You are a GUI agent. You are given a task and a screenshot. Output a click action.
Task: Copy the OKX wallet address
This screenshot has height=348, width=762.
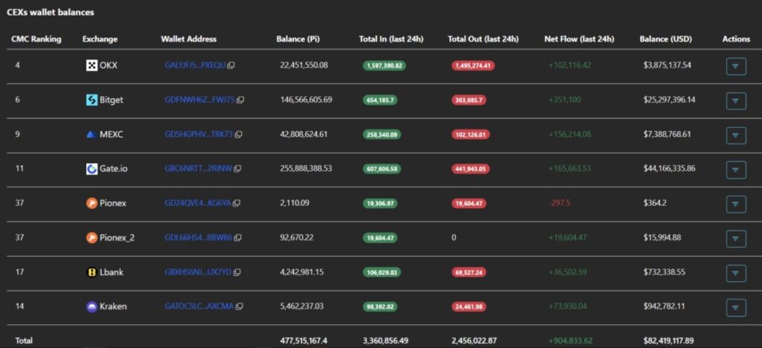coord(231,65)
